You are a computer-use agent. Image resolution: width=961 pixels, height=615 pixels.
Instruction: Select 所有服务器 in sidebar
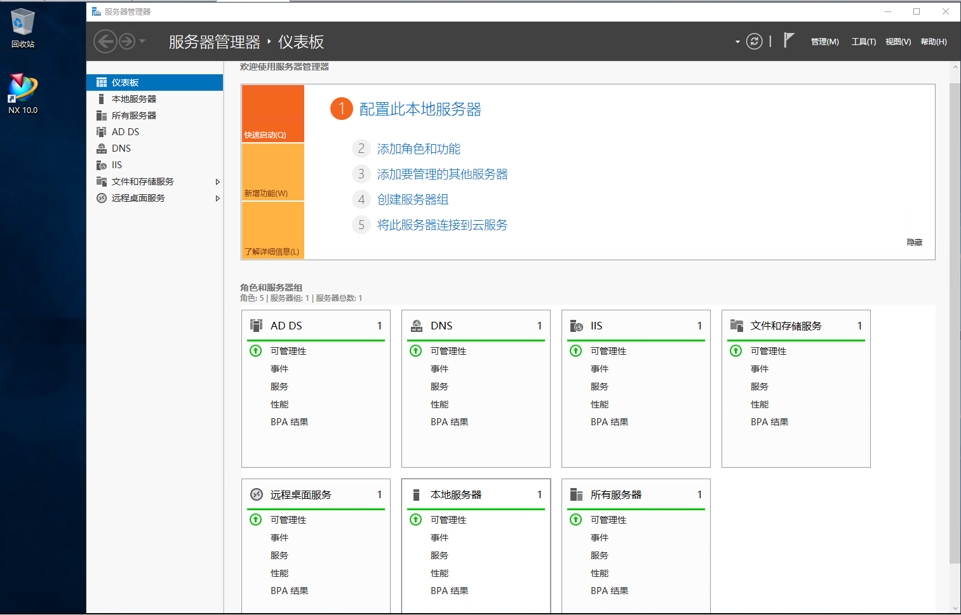pos(154,116)
